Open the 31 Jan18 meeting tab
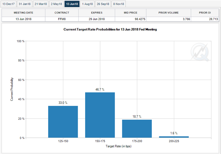Image resolution: width=221 pixels, height=154 pixels. click(x=24, y=4)
